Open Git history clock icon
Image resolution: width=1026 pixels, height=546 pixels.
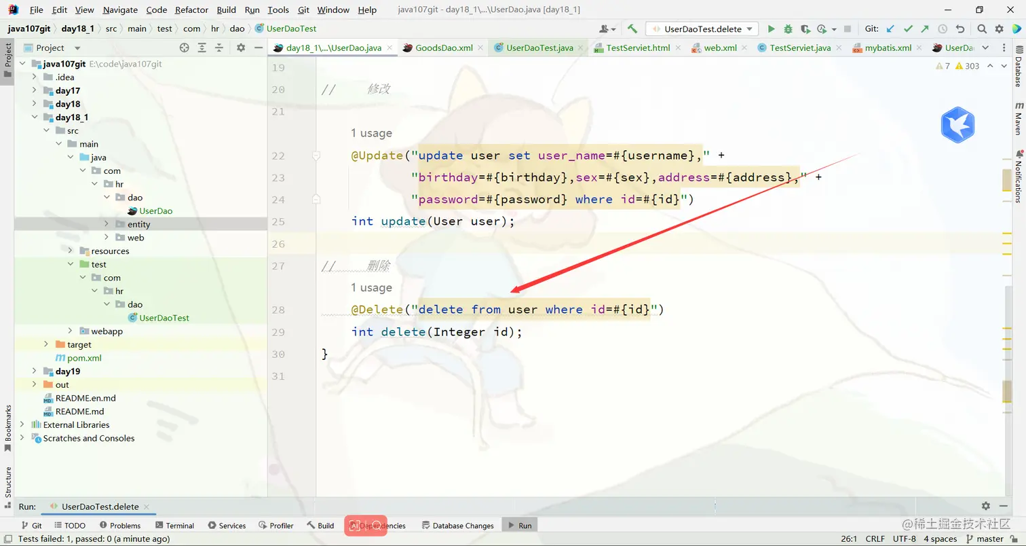pos(943,29)
